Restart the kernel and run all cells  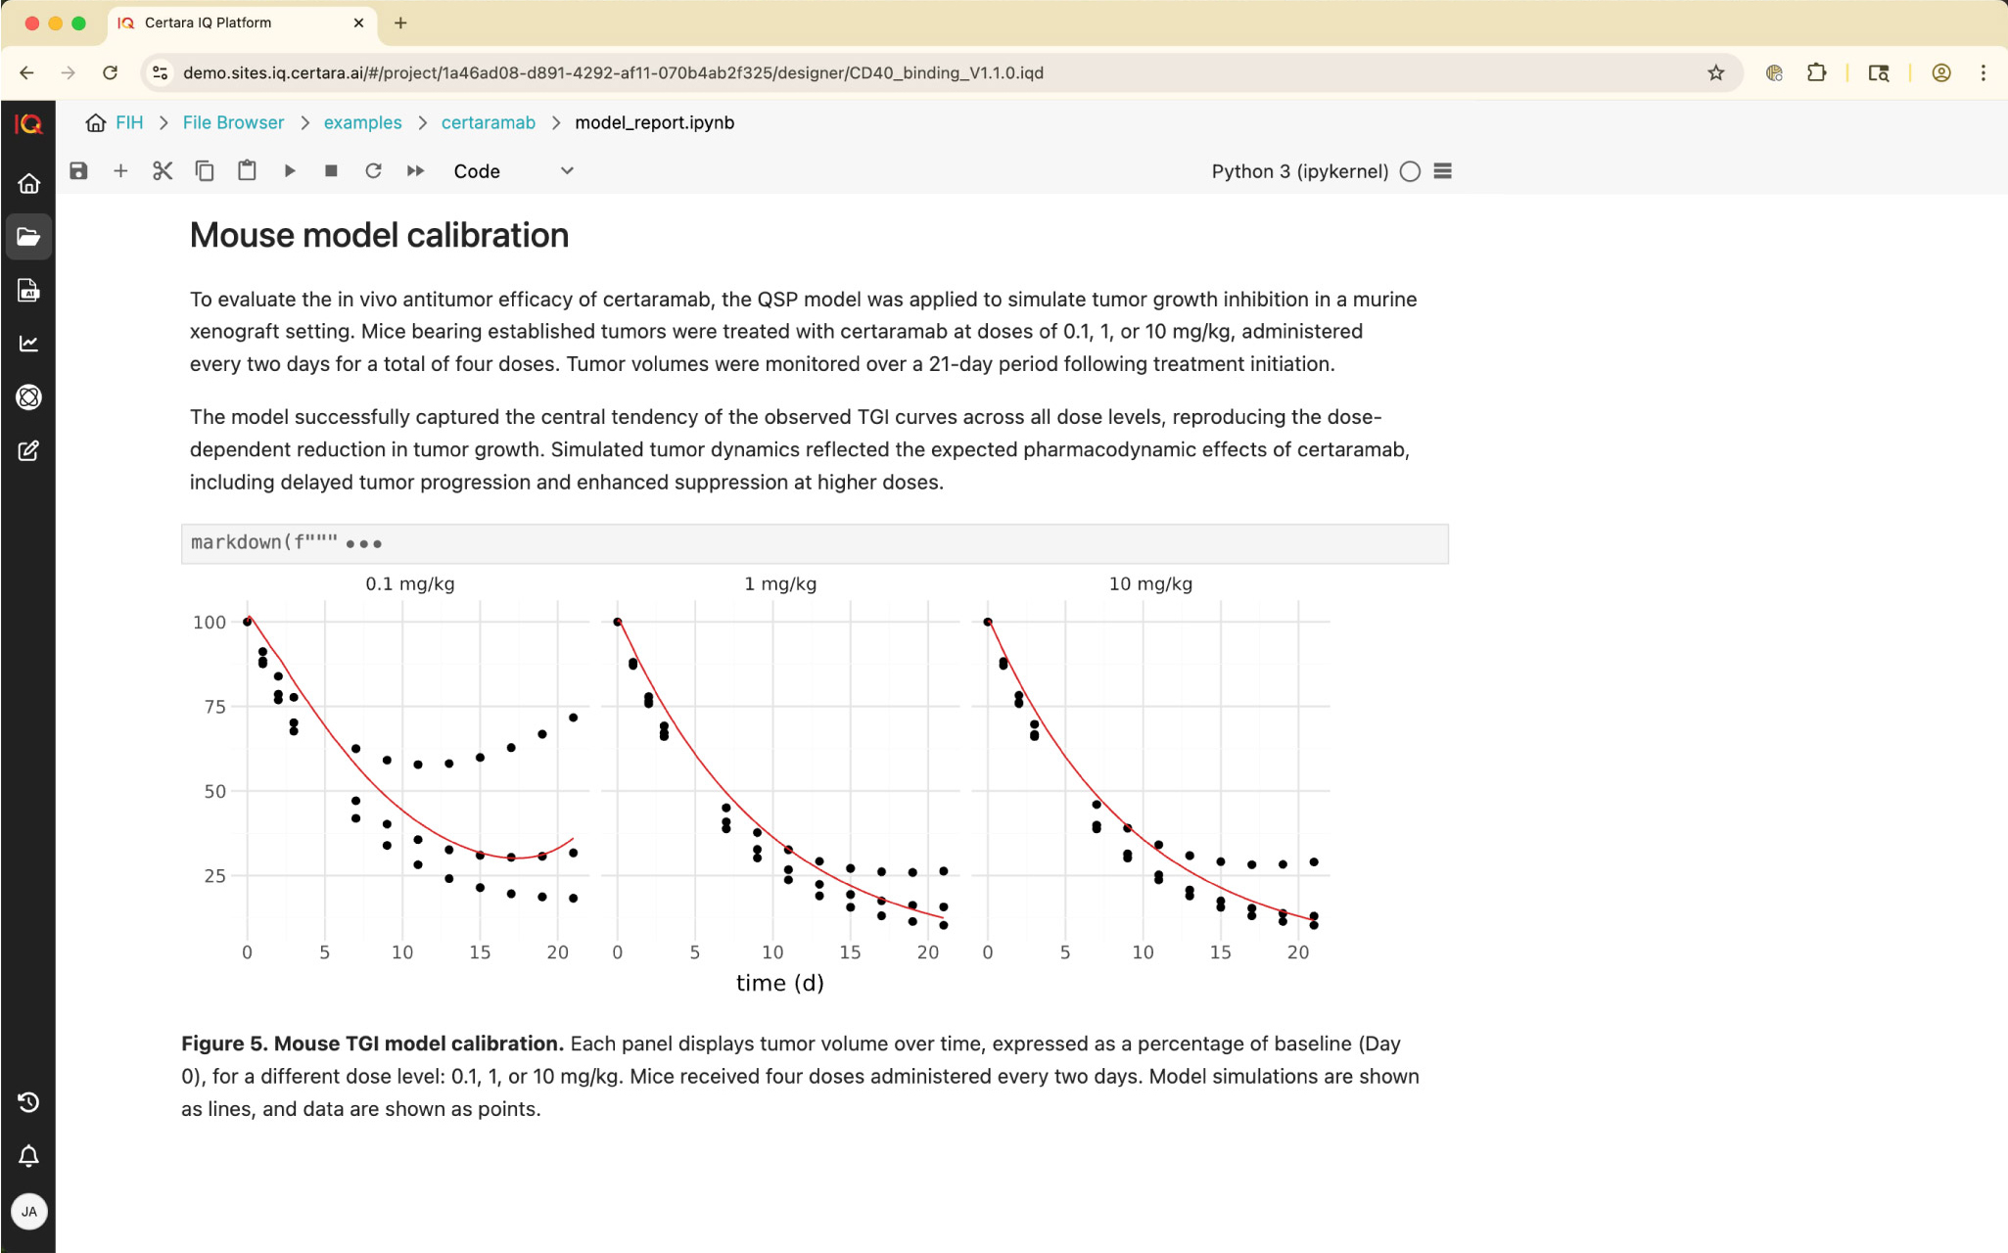pos(415,171)
